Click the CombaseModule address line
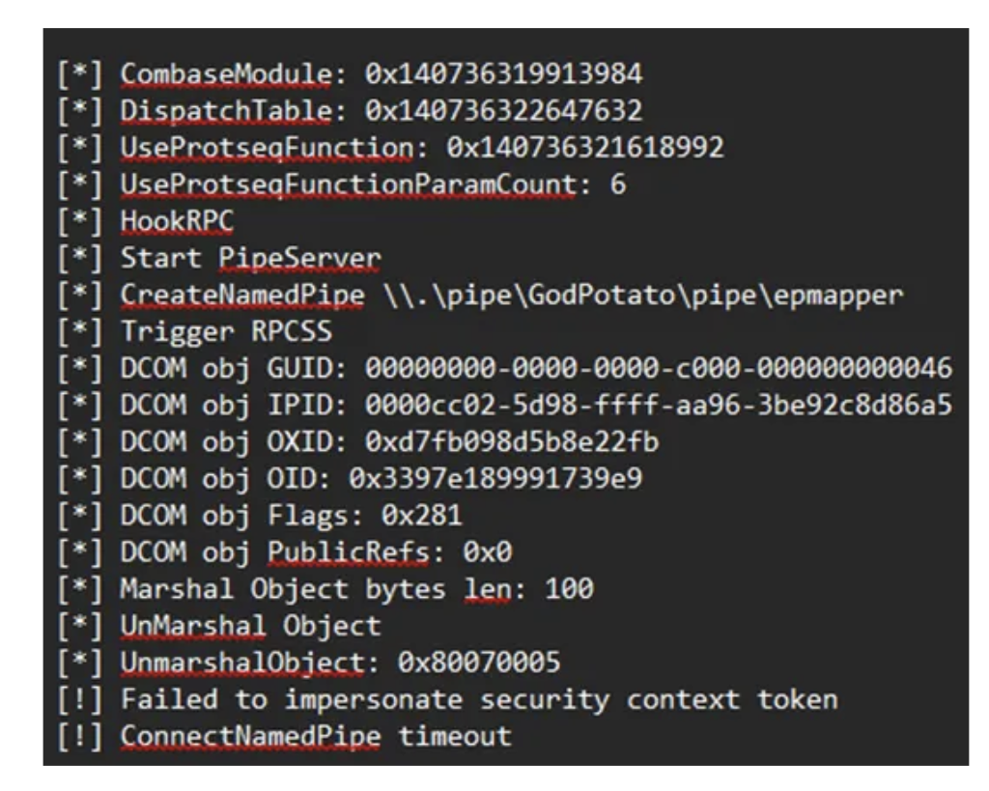This screenshot has height=791, width=989. tap(381, 74)
